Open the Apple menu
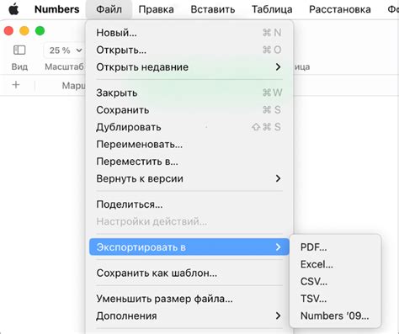The image size is (399, 334). pyautogui.click(x=13, y=9)
